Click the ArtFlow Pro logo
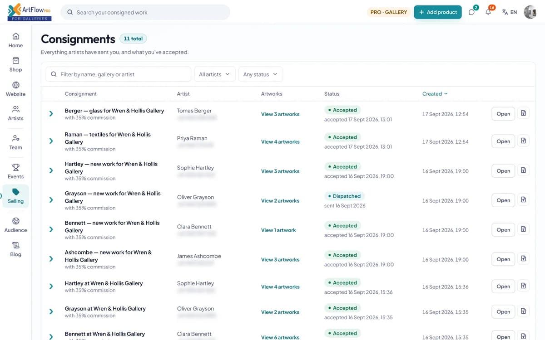This screenshot has width=545, height=340. click(x=30, y=12)
